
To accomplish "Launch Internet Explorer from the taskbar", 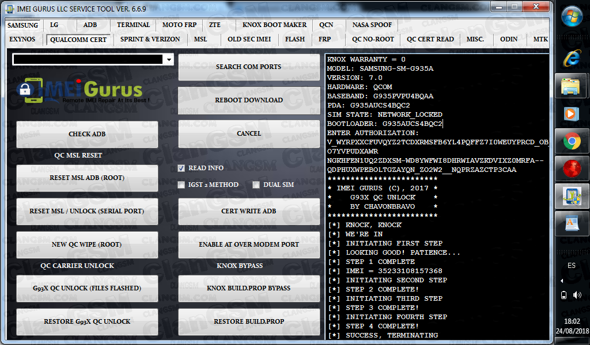I will pyautogui.click(x=572, y=59).
